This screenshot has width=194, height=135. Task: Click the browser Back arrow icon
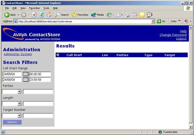[x=7, y=15]
